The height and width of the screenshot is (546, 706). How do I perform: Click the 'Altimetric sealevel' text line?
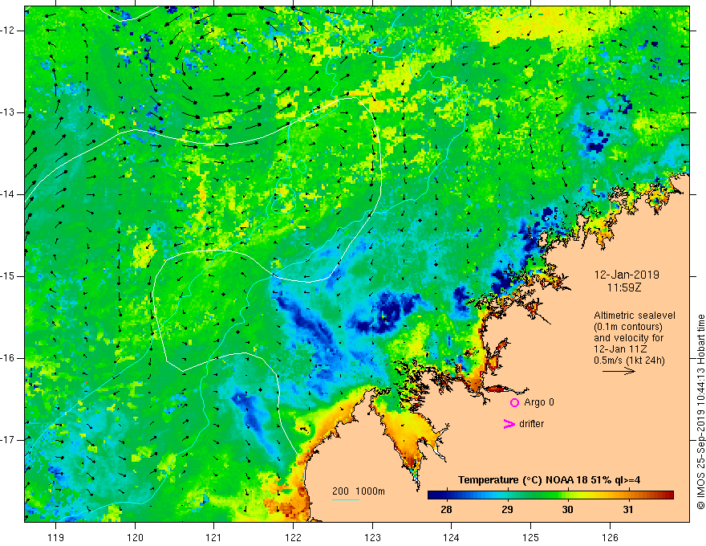(635, 316)
